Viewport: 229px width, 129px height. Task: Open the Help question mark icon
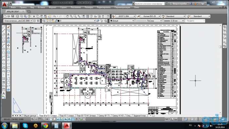[x=108, y=16]
